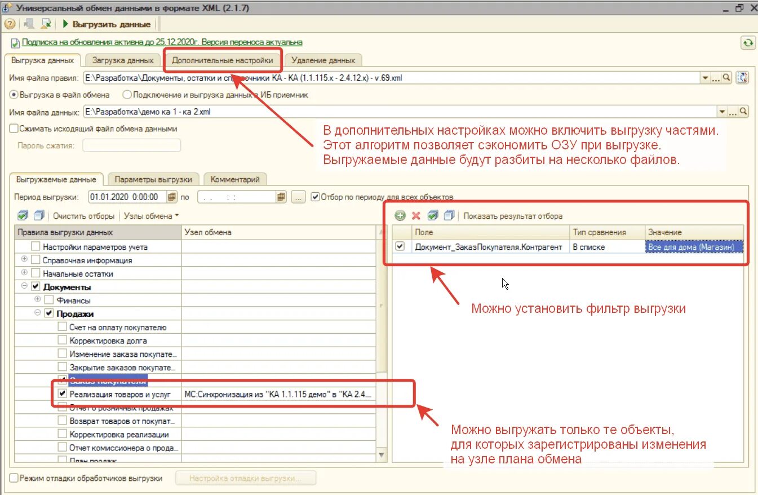Open rules file name dropdown arrow
This screenshot has width=758, height=495.
(706, 78)
